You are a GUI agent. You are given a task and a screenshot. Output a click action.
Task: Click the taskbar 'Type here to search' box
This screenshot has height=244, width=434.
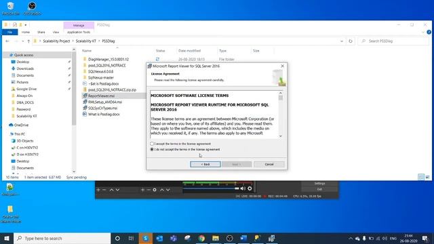[62, 238]
